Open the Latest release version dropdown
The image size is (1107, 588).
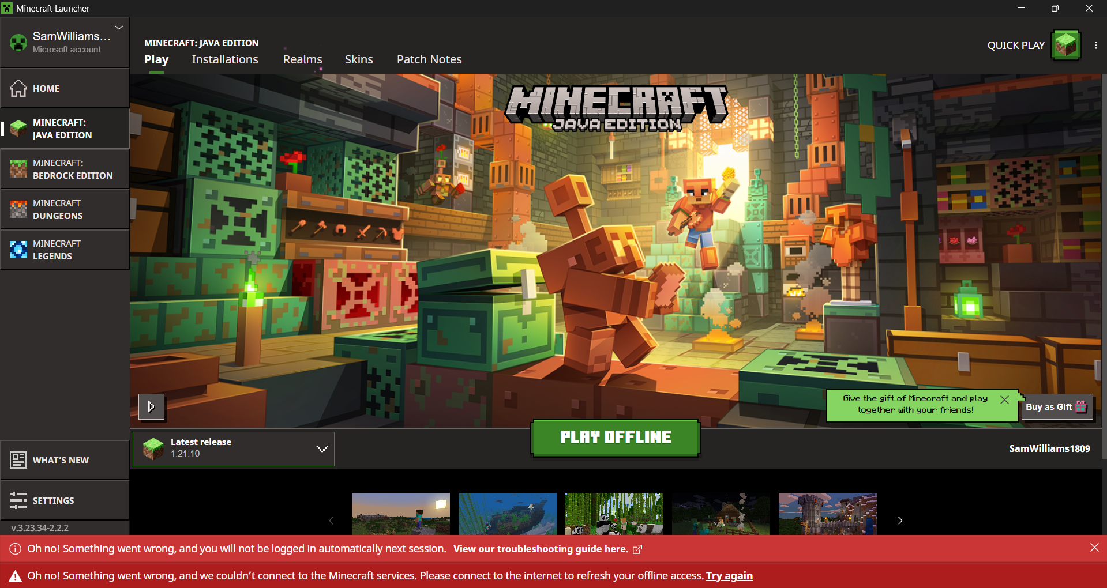(233, 448)
